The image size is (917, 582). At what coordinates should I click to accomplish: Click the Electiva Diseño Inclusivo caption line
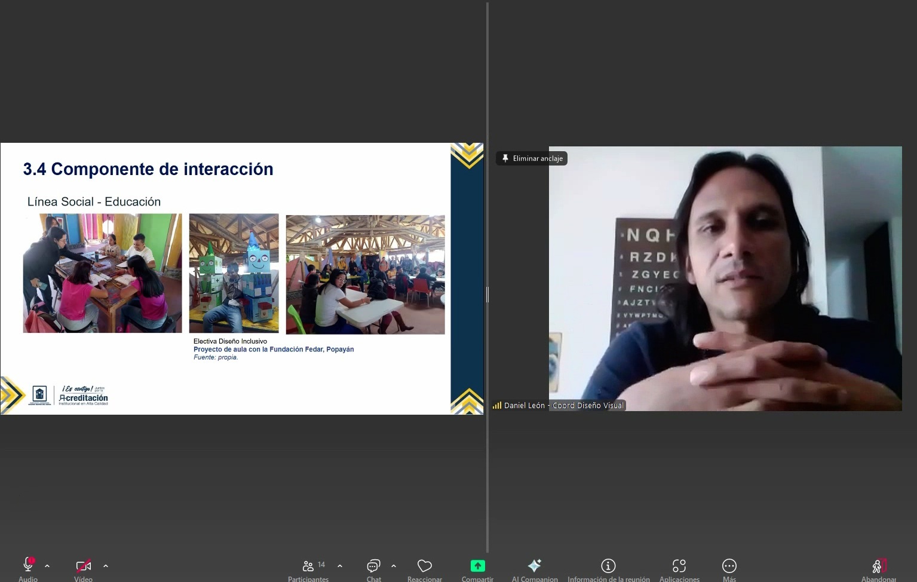(x=230, y=341)
